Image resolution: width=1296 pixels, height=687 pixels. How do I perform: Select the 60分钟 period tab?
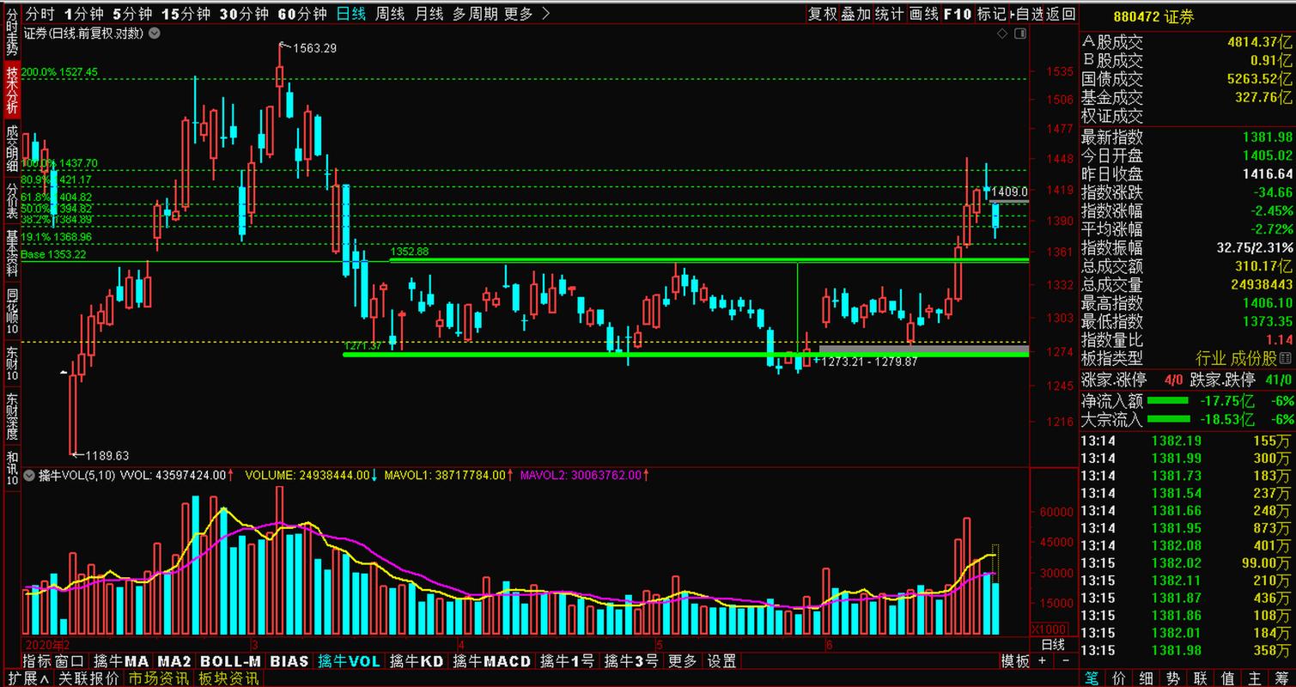[x=302, y=14]
